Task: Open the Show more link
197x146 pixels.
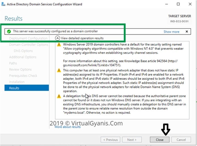Action: pos(171,32)
